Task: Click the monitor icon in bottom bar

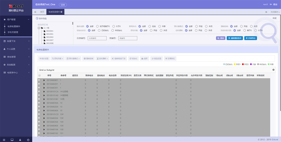Action: click(12, 139)
